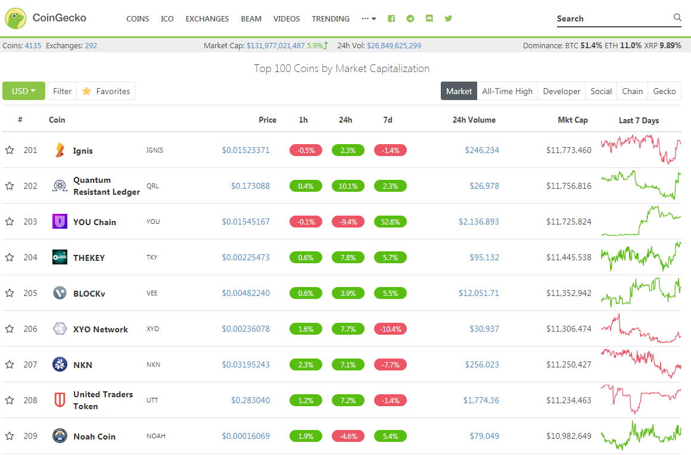Open the market cap $131,977,021,487 link
The height and width of the screenshot is (455, 691).
[x=275, y=45]
